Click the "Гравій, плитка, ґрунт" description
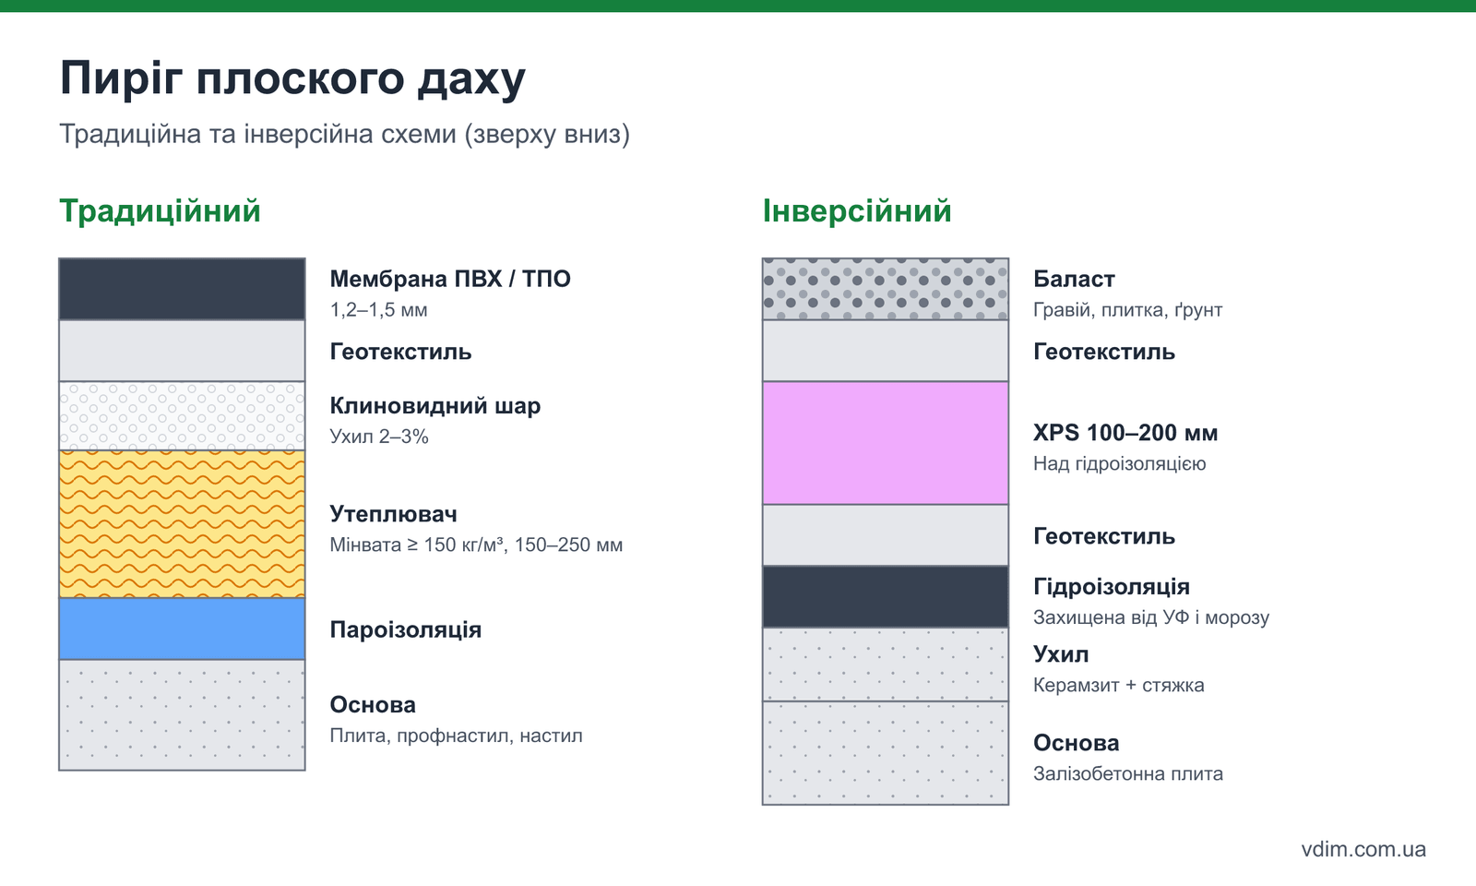Screen dimensions: 1476x886 click(1127, 310)
